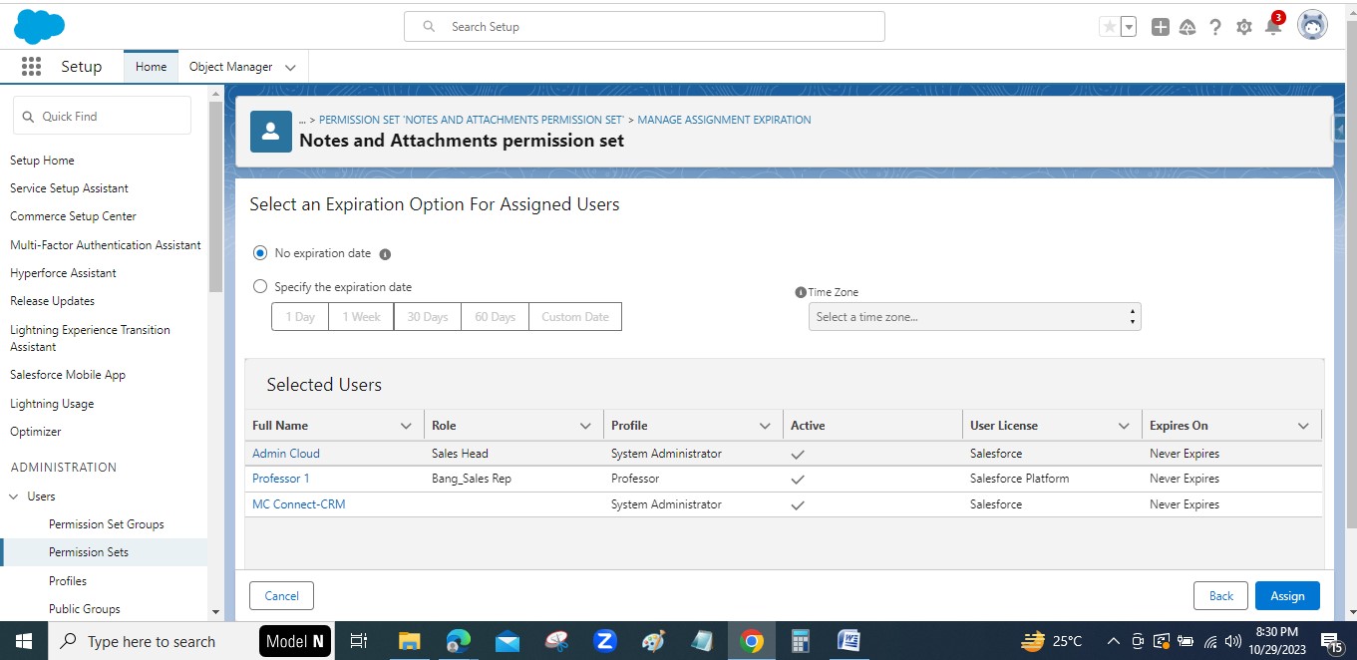This screenshot has width=1357, height=660.
Task: Open Service Setup Assistant in sidebar
Action: point(69,188)
